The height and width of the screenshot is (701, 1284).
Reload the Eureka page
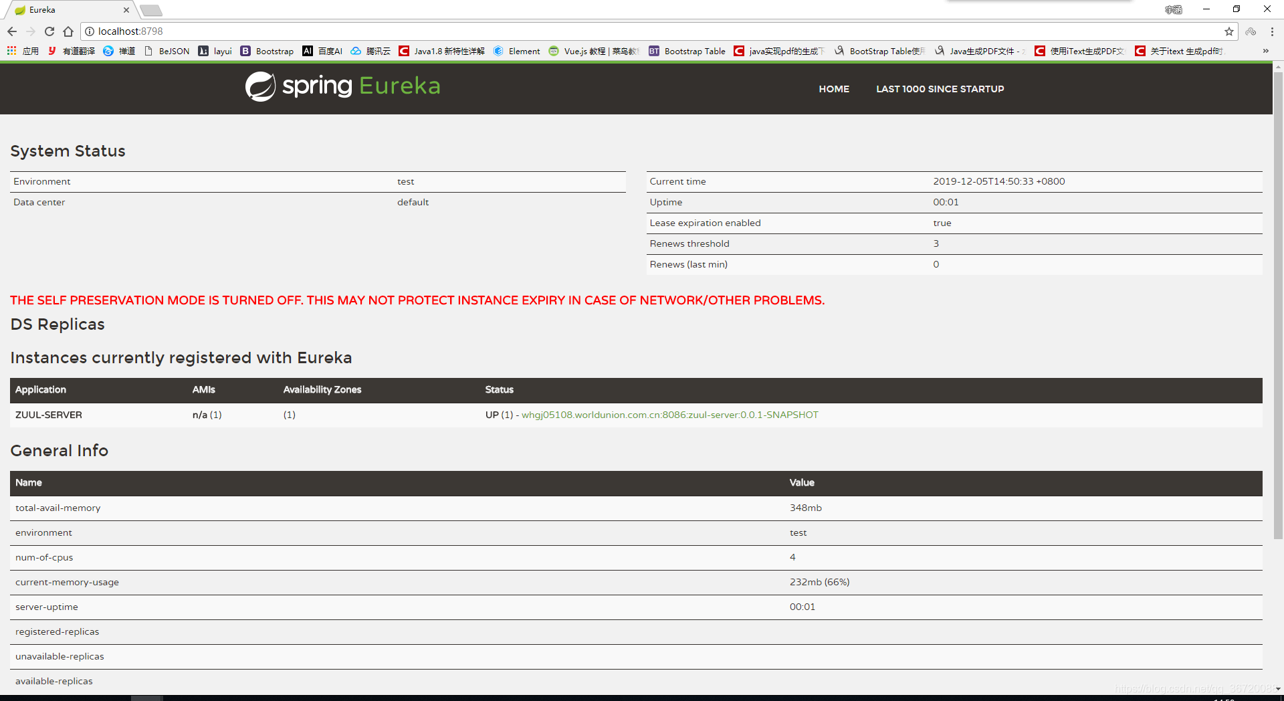(x=49, y=31)
